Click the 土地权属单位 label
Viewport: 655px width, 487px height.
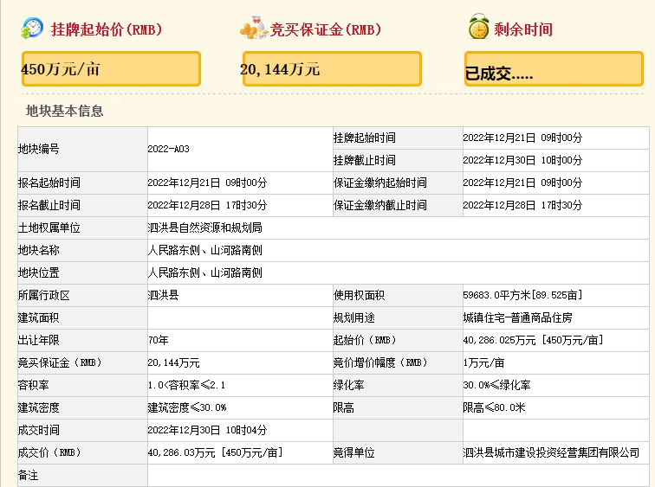49,227
